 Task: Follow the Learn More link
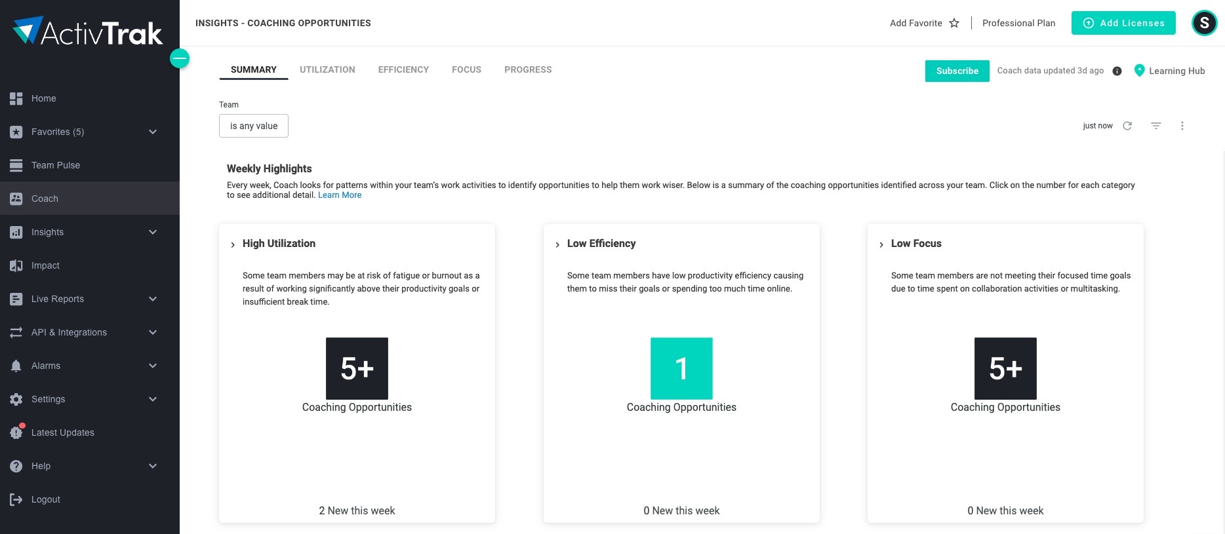tap(340, 195)
